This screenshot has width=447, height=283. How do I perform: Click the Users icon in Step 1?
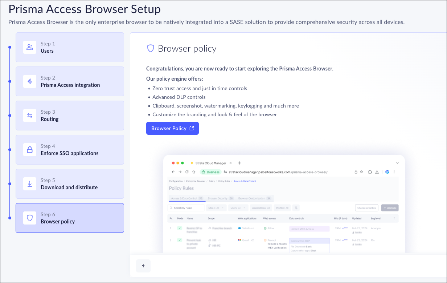30,47
